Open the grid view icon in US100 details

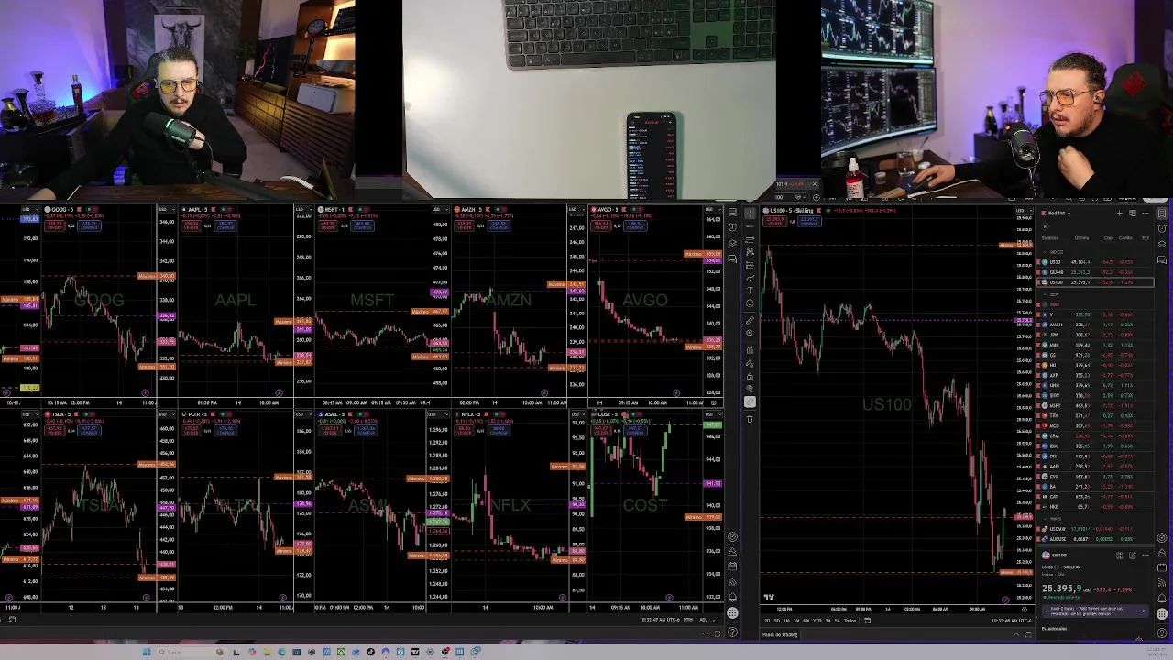tap(1119, 555)
